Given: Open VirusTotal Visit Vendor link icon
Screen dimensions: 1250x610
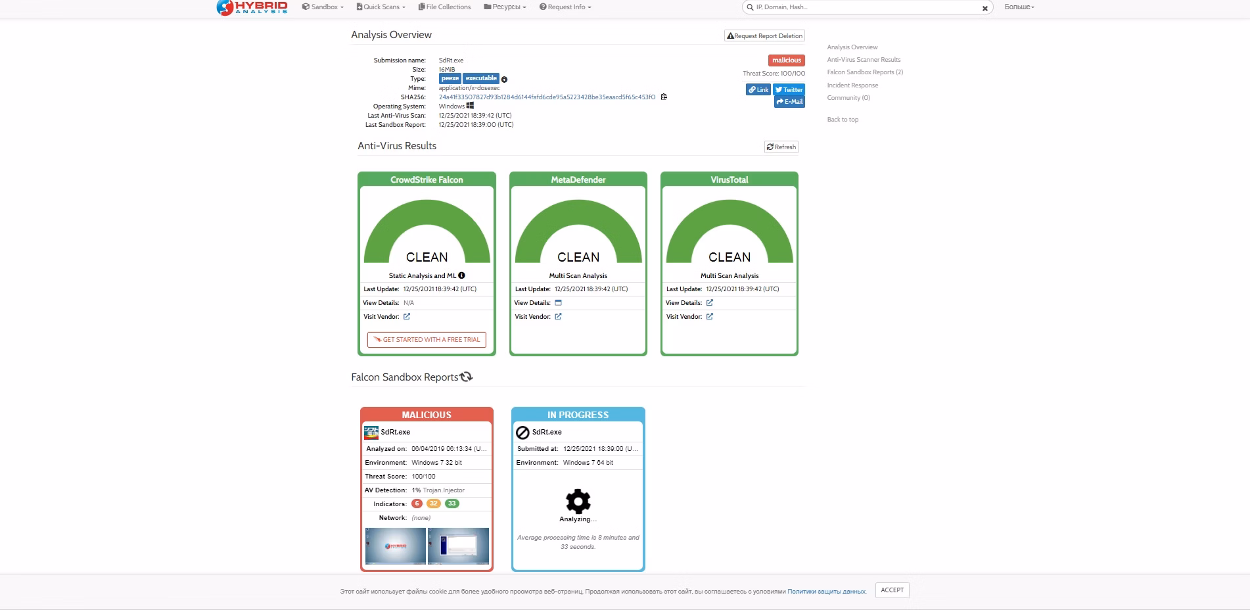Looking at the screenshot, I should point(710,317).
